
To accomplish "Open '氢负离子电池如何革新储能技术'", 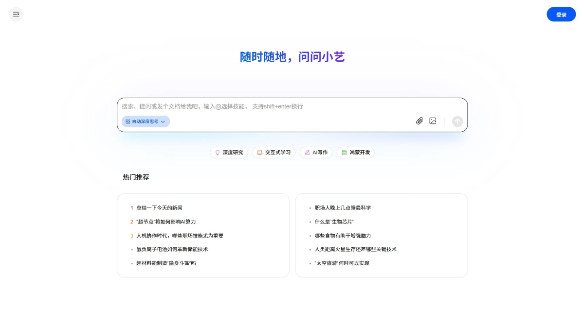I will point(171,249).
